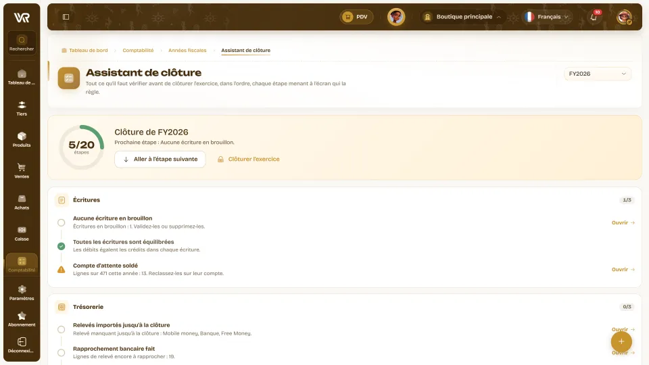Click the Trésorerie 0/3 counter badge
This screenshot has height=365, width=649.
[627, 307]
